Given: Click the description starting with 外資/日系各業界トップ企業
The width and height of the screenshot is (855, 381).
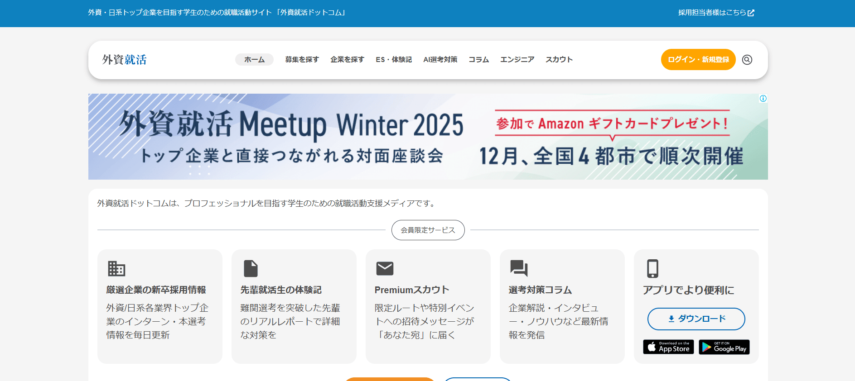Looking at the screenshot, I should 158,321.
